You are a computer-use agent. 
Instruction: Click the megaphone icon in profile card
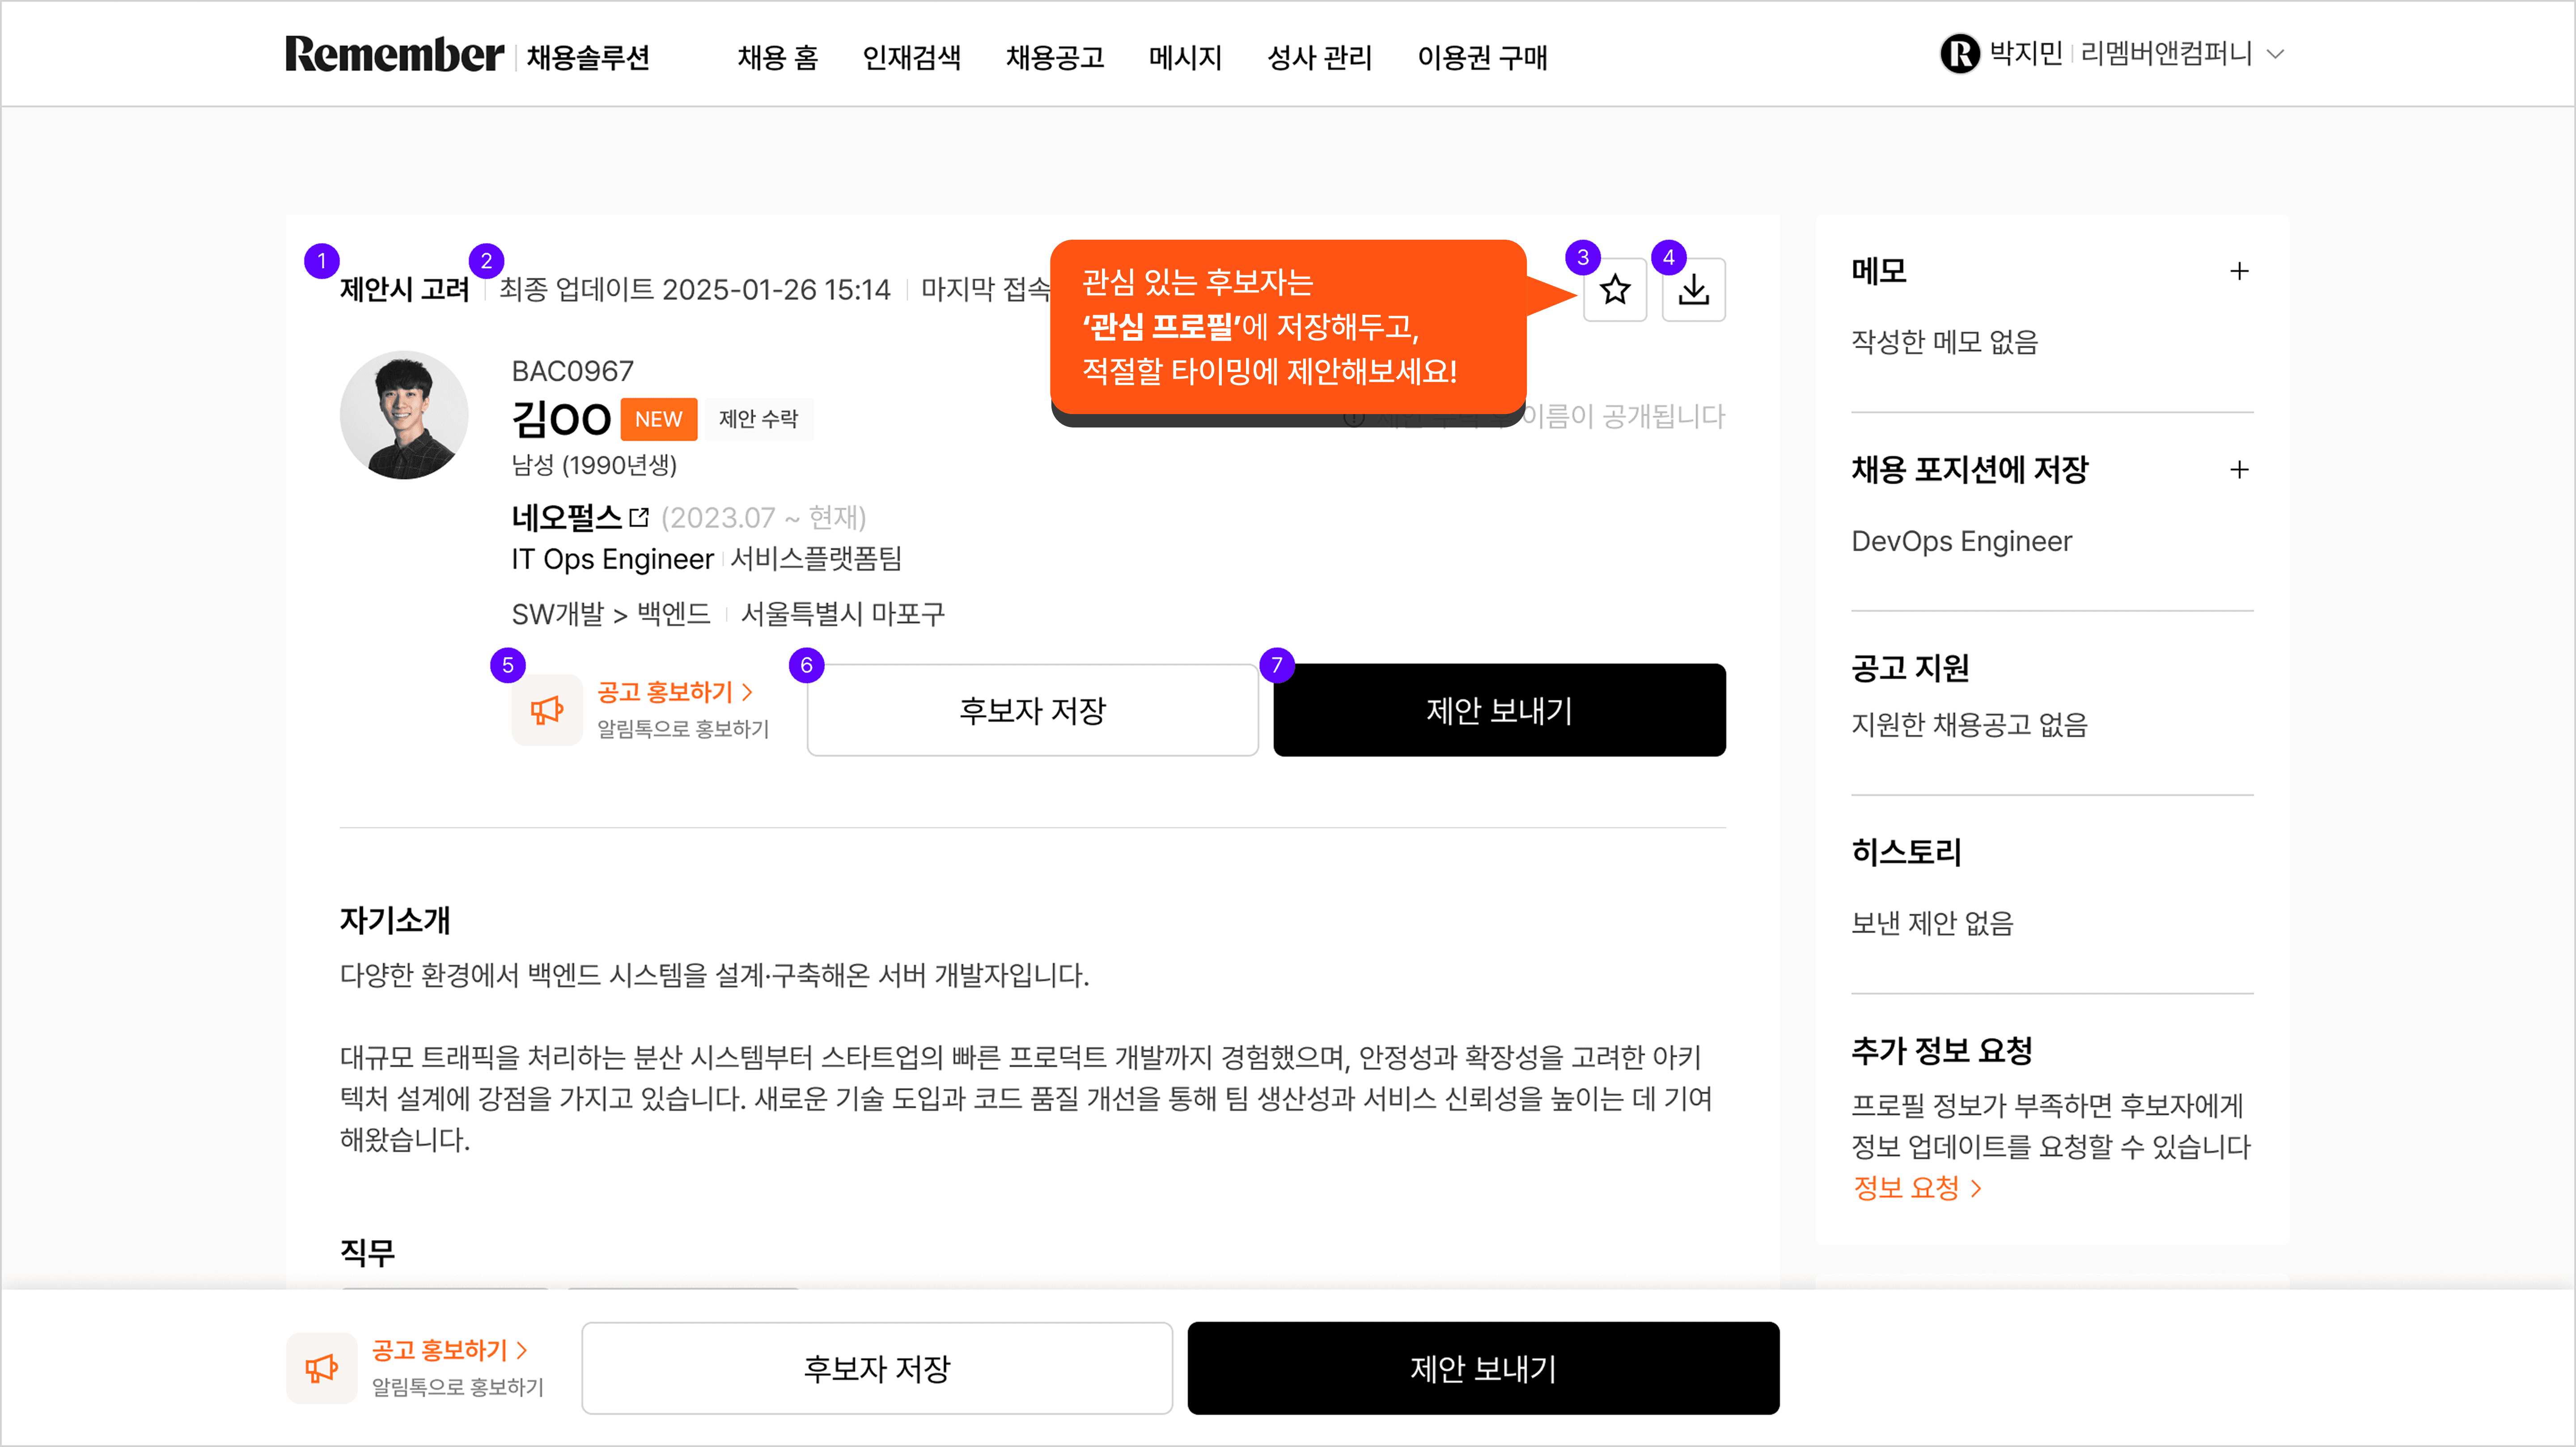pyautogui.click(x=547, y=710)
